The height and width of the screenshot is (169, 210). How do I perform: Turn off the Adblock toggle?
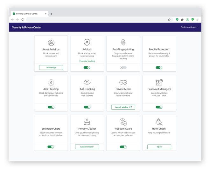point(87,68)
